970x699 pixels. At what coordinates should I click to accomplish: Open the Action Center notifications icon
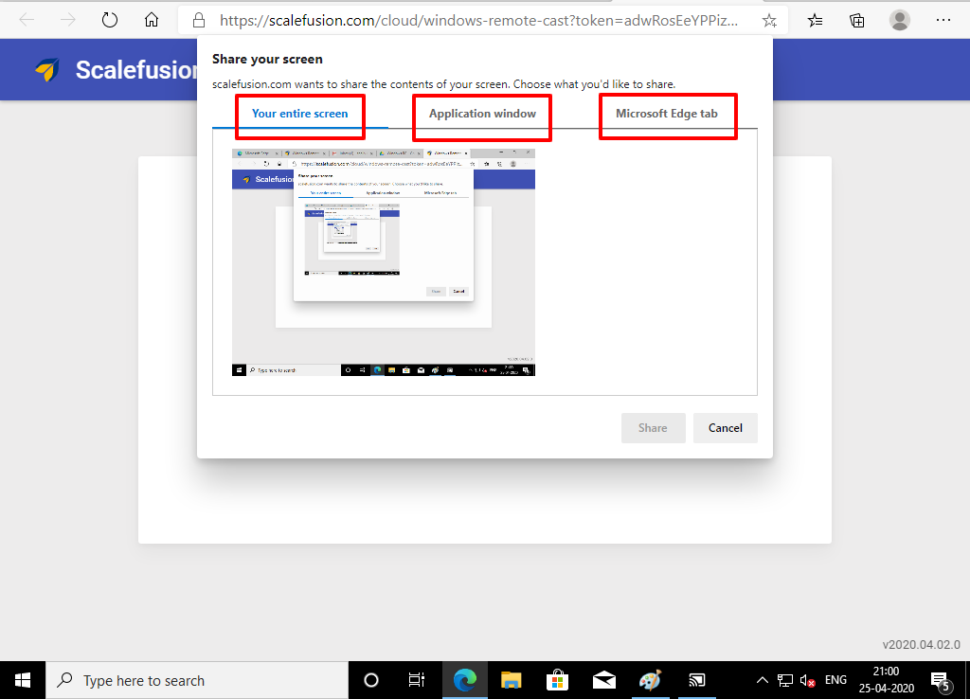(941, 681)
